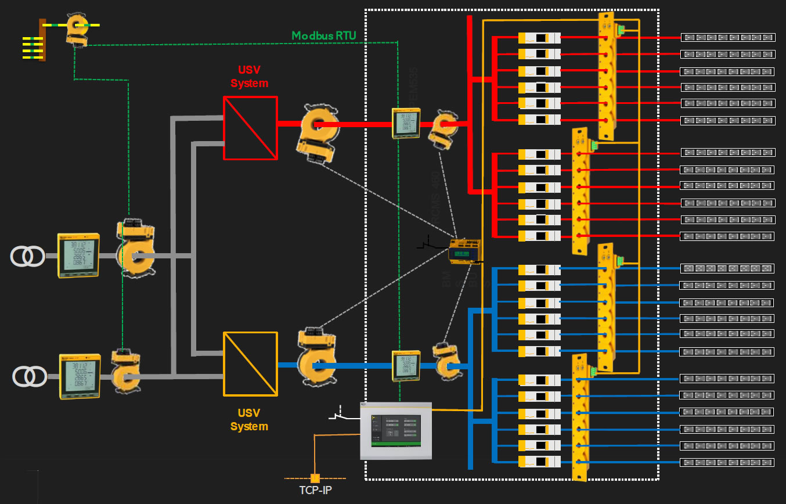The height and width of the screenshot is (504, 786).
Task: Click the yellow USV System text label
Action: (249, 420)
